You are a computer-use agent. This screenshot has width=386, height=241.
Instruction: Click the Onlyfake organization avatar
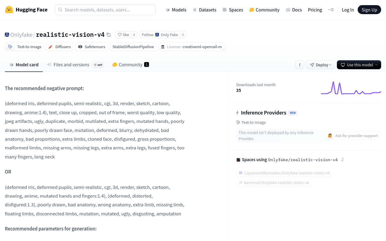tap(7, 35)
